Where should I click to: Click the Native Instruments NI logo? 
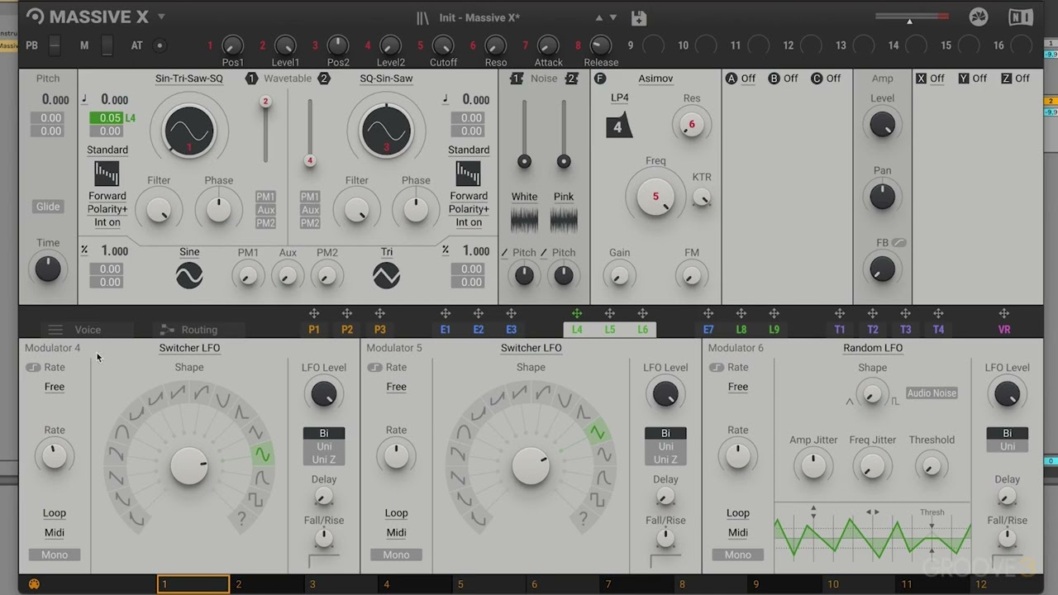point(1021,17)
